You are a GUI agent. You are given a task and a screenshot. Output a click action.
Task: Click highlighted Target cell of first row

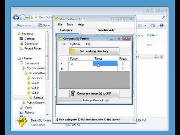point(105,63)
